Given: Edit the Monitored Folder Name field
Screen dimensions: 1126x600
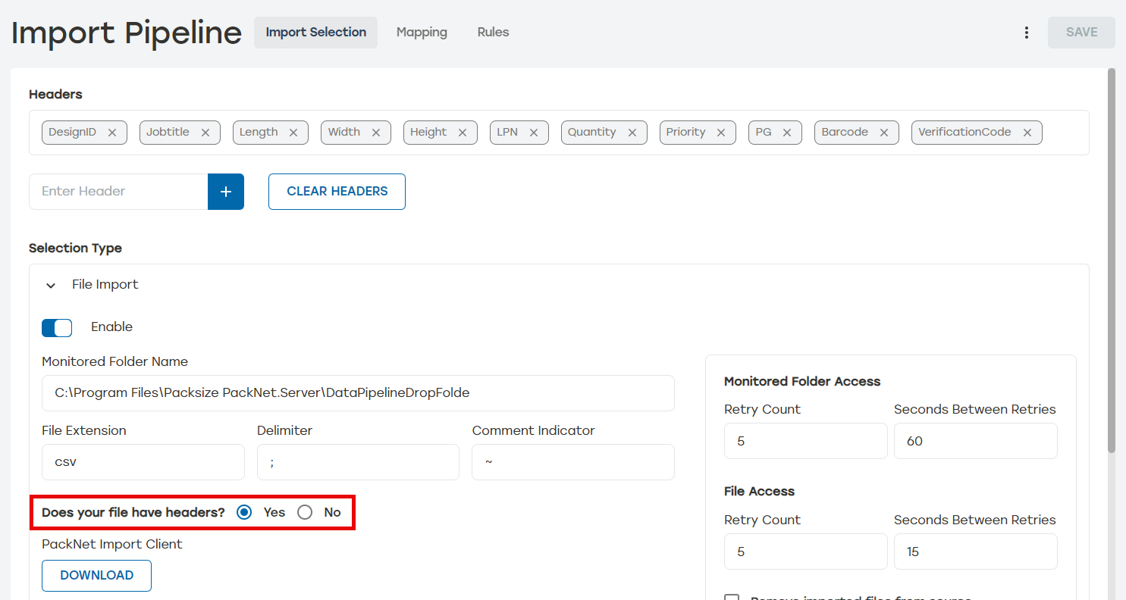Looking at the screenshot, I should coord(358,393).
